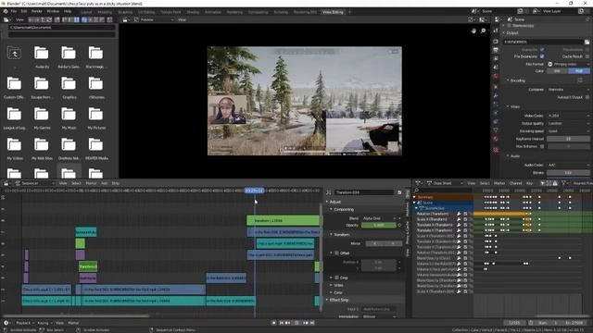
Task: Toggle the Autosplit Output checkbox
Action: pos(587,97)
